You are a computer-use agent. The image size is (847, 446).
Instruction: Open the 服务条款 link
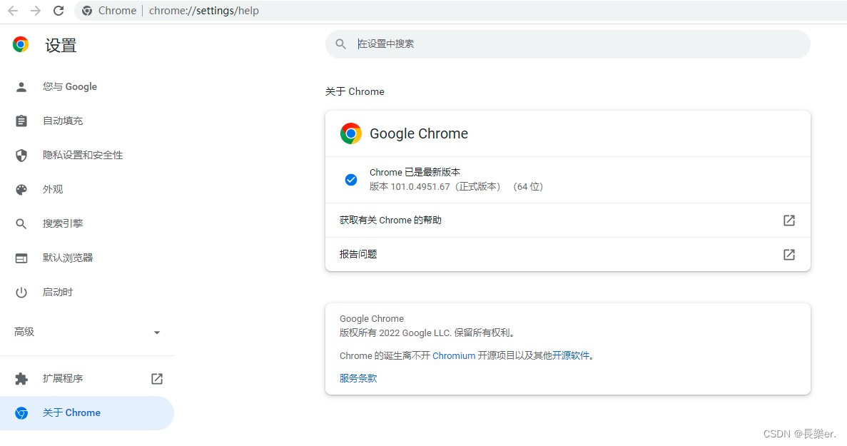pyautogui.click(x=358, y=378)
